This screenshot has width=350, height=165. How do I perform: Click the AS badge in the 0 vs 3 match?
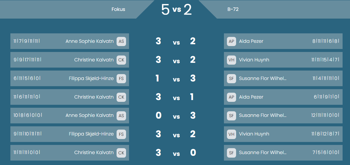tap(121, 115)
